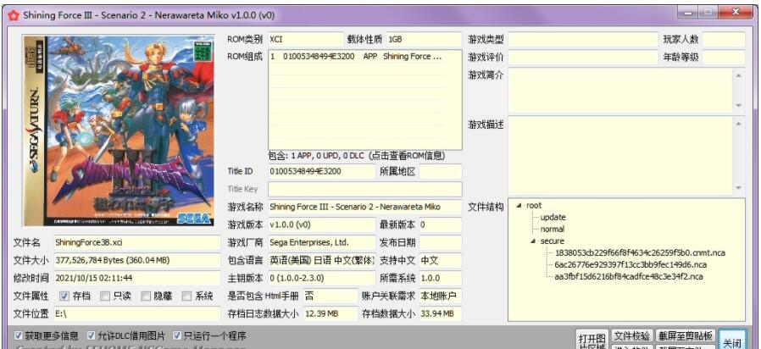Click inside the 游戏描述 text area

pos(620,156)
